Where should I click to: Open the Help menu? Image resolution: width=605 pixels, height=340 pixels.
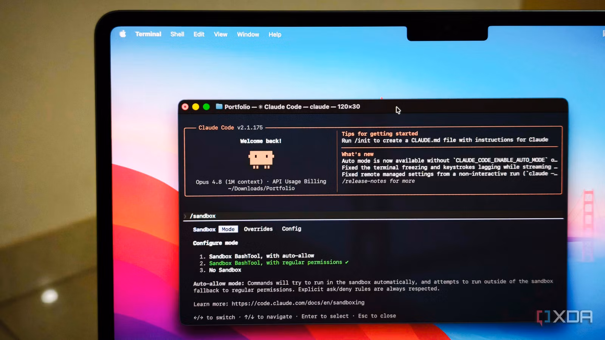[x=275, y=34]
